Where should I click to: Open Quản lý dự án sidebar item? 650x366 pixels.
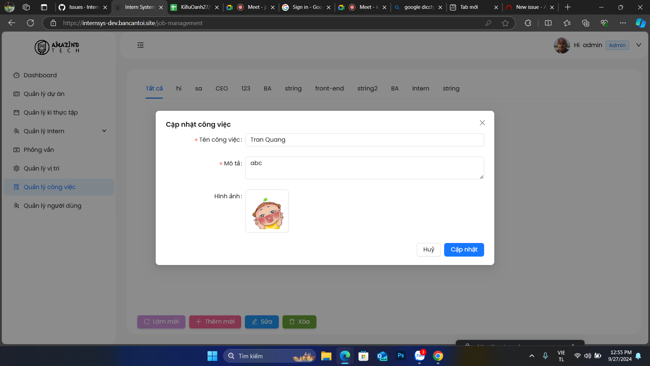[44, 94]
